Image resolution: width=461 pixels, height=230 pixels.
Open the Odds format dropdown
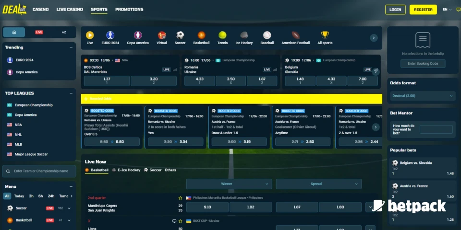click(423, 96)
